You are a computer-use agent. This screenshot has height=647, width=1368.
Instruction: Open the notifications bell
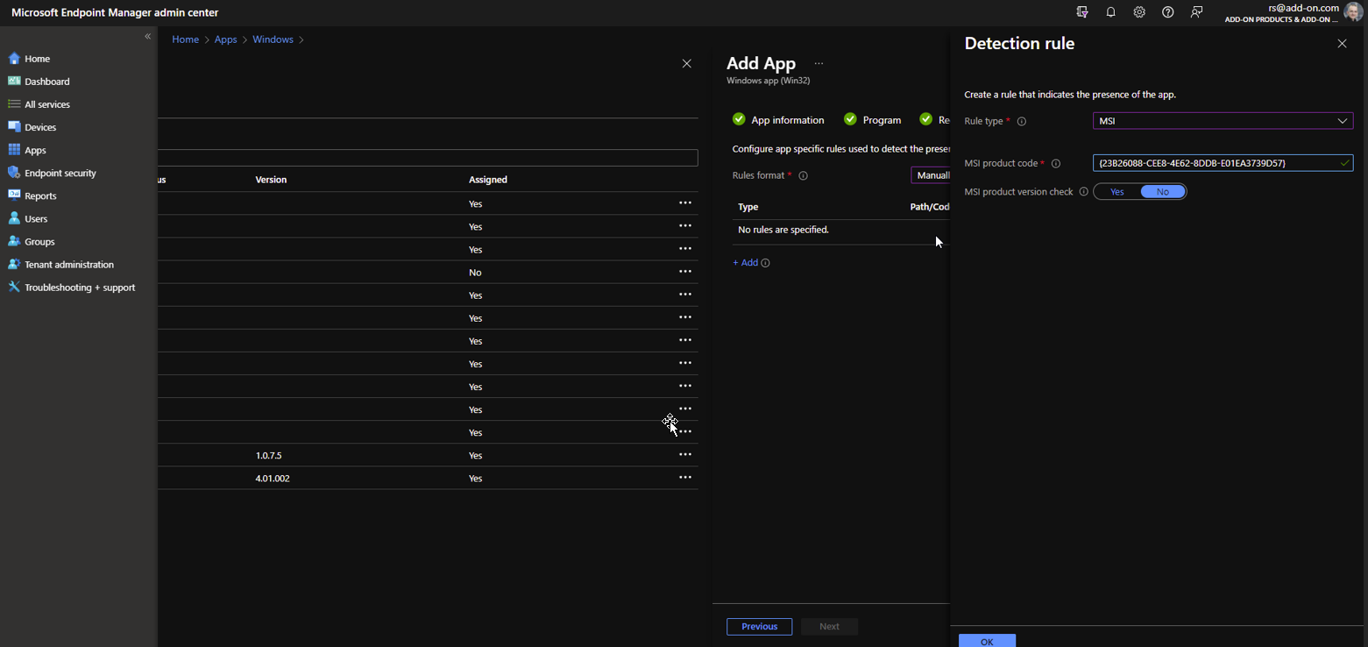(x=1111, y=12)
